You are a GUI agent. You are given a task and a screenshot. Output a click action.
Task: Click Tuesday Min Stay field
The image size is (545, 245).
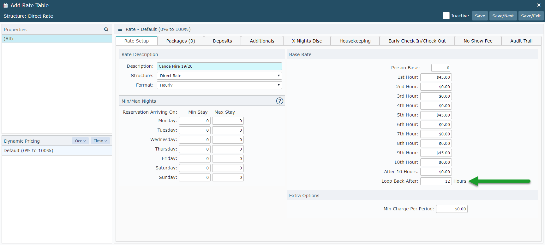(195, 130)
